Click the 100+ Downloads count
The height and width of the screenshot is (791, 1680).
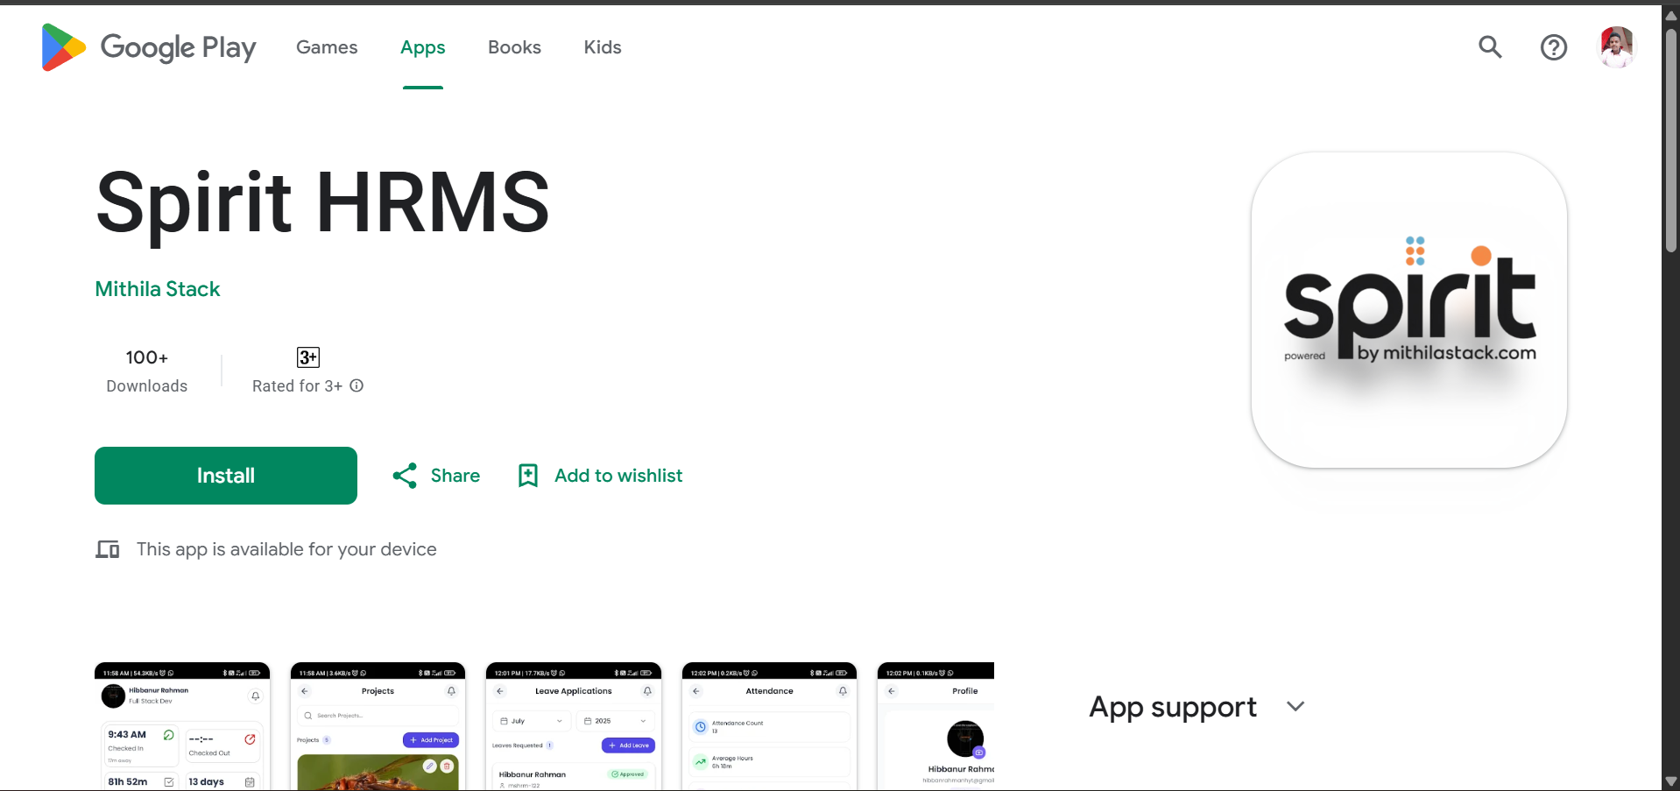[x=147, y=371]
